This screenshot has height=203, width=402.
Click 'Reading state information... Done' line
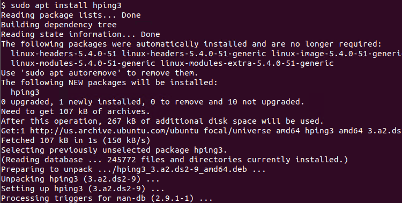pyautogui.click(x=80, y=34)
